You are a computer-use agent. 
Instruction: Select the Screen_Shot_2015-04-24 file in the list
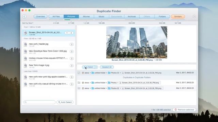click(48, 33)
